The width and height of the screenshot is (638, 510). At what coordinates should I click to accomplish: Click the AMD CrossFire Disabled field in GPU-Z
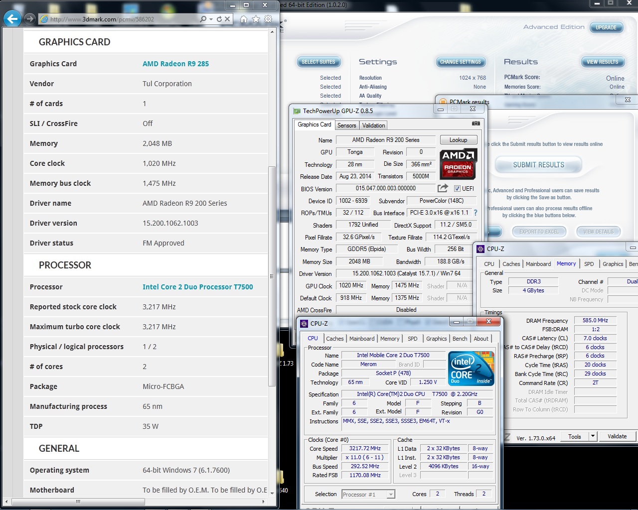406,310
